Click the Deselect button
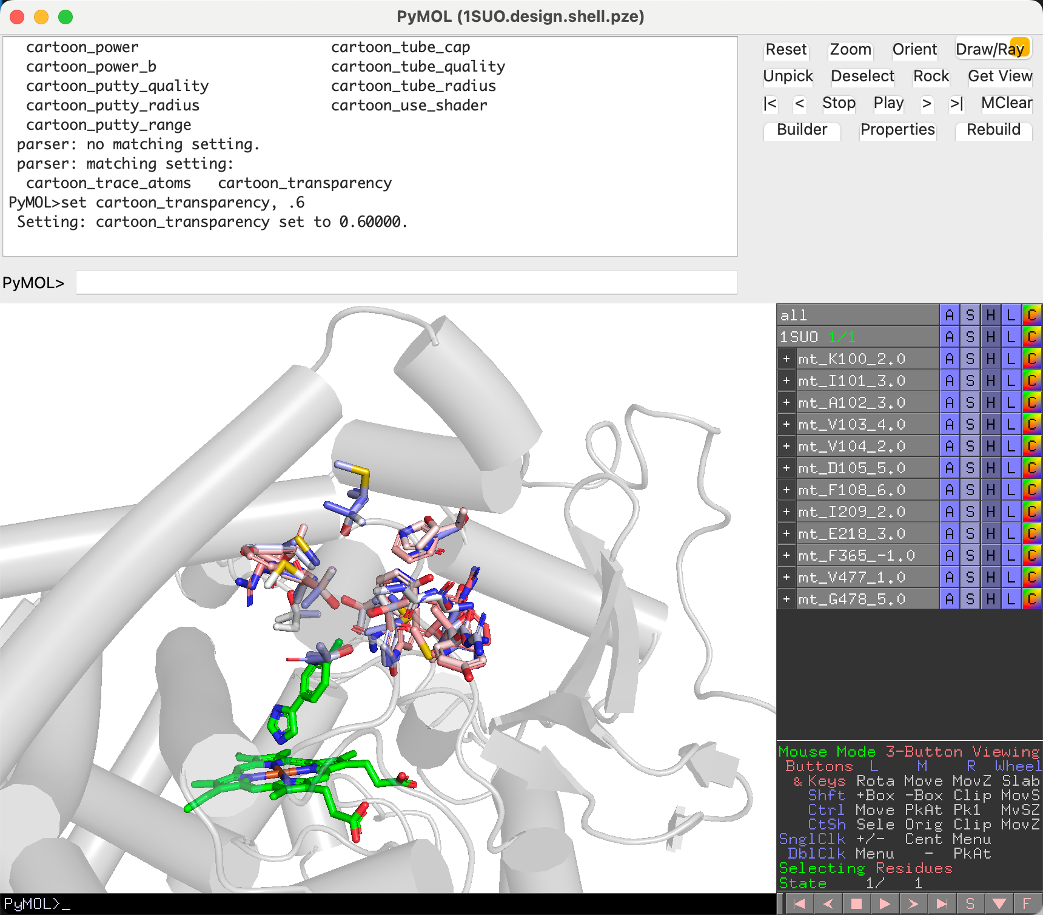Screen dimensions: 1043x915 click(862, 76)
